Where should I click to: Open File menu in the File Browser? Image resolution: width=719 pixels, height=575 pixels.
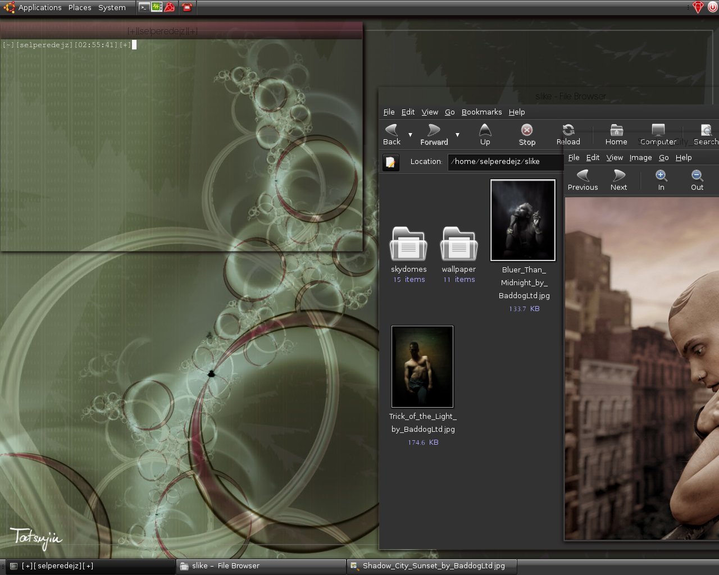click(x=389, y=112)
